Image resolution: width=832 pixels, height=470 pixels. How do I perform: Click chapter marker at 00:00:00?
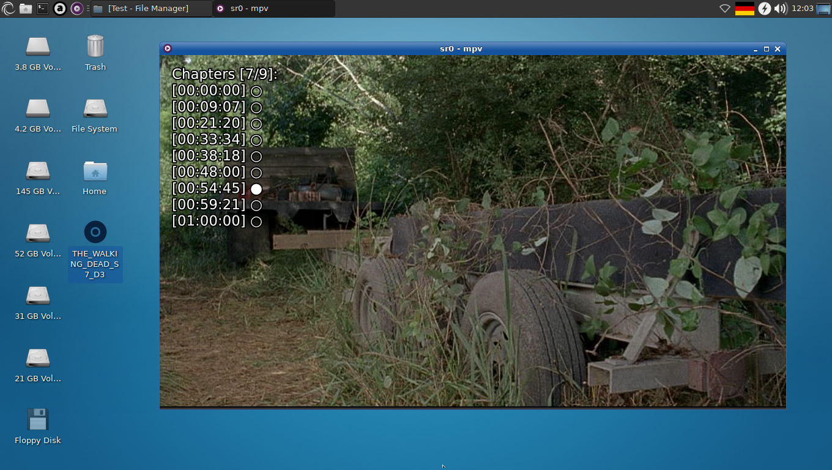pyautogui.click(x=256, y=91)
